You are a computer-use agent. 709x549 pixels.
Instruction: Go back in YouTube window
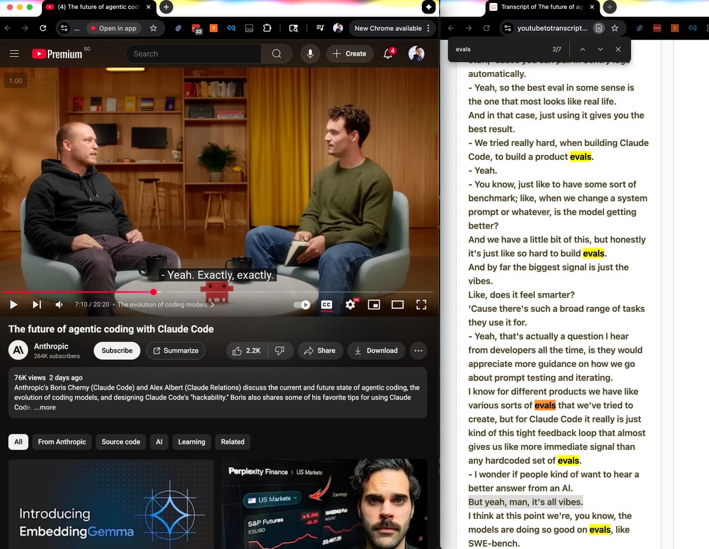click(x=7, y=28)
